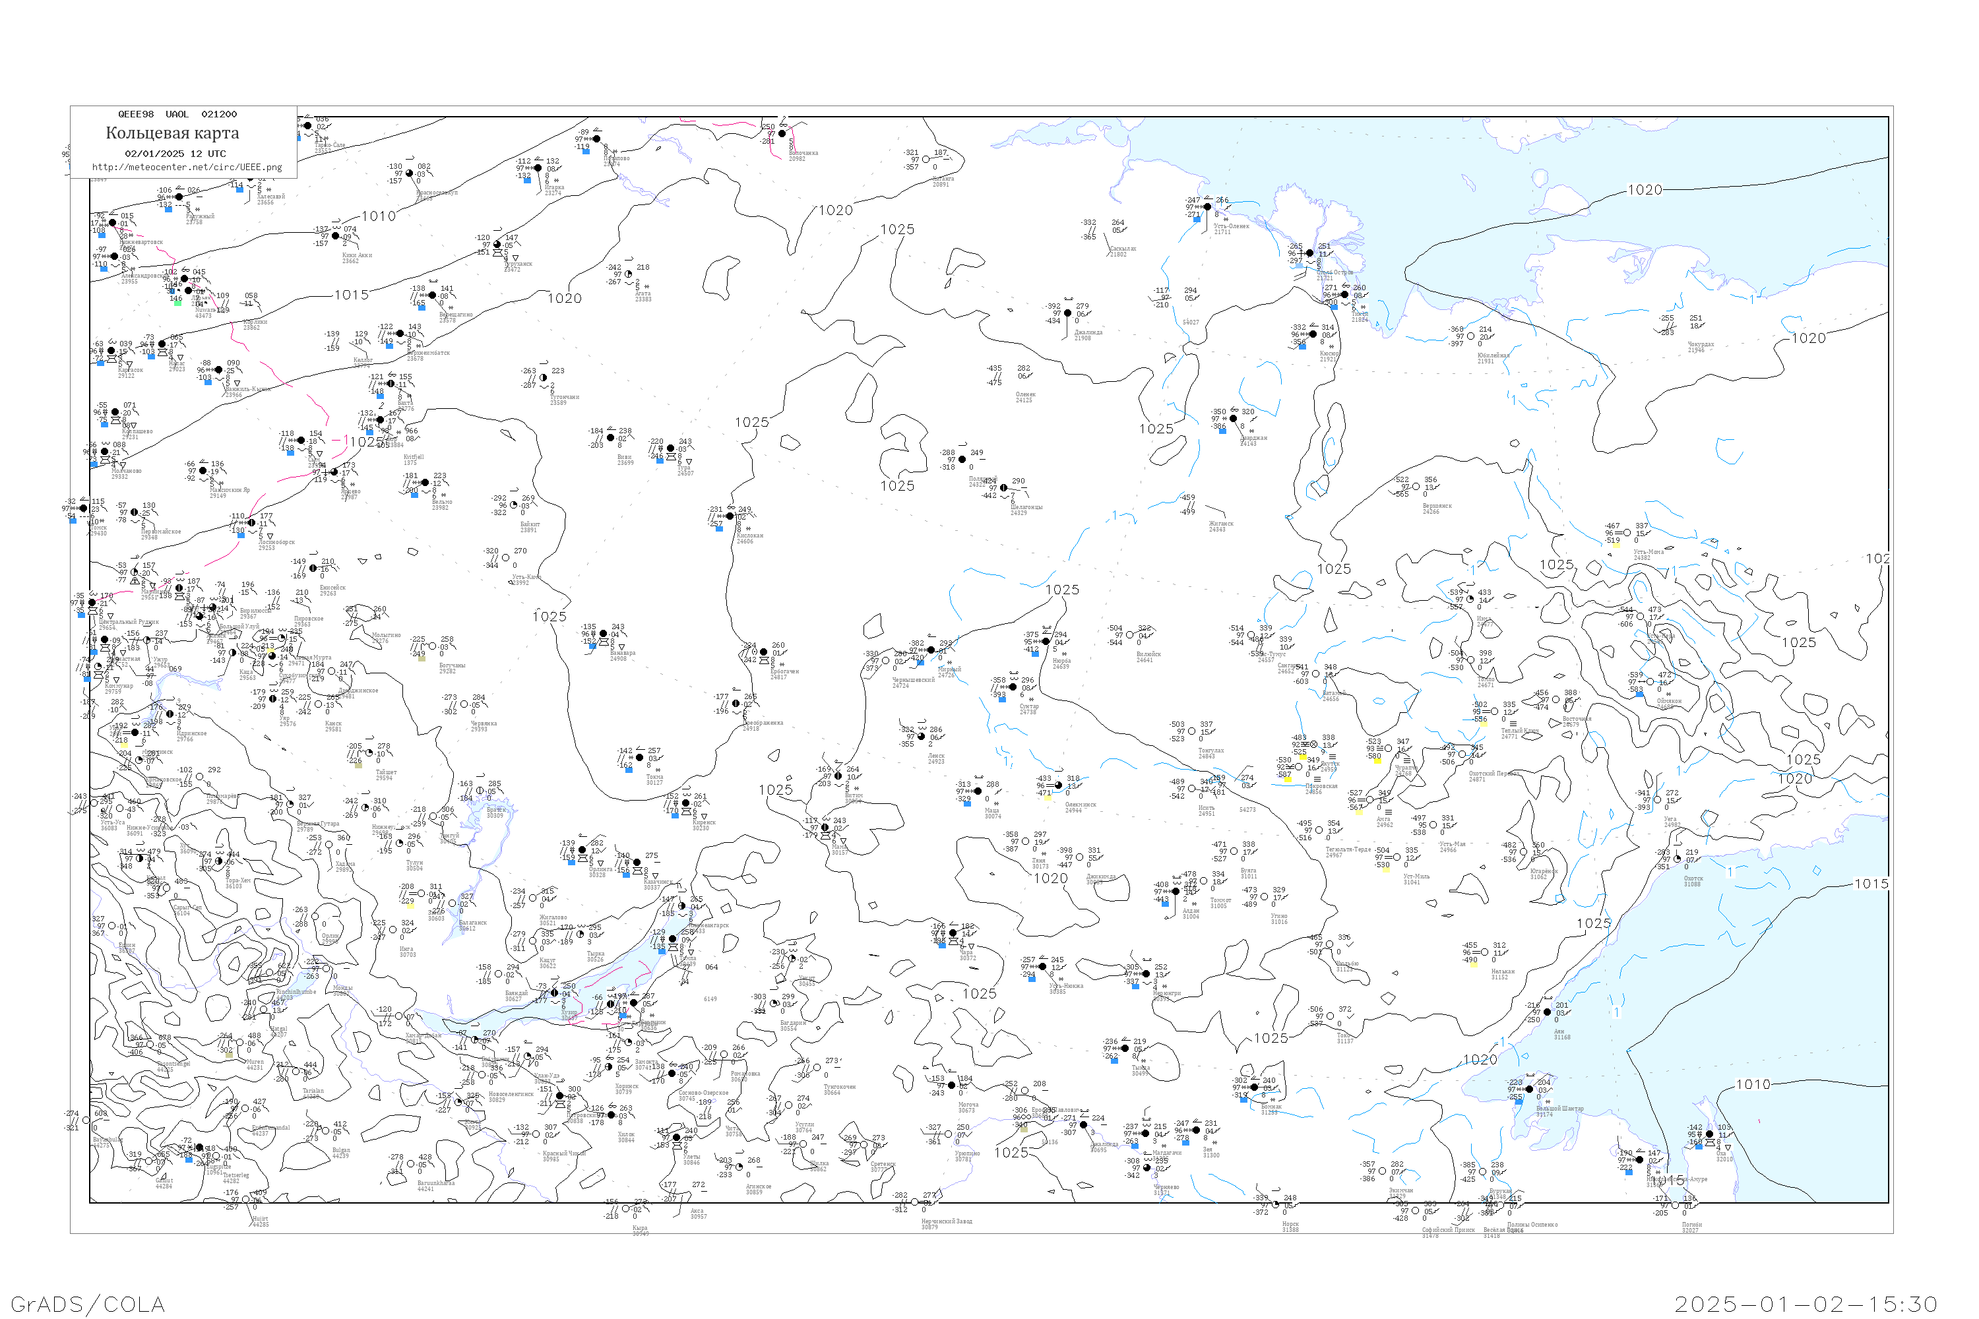Click the half-filled circle at Тугончаны station
1979x1319 pixels.
pyautogui.click(x=543, y=378)
